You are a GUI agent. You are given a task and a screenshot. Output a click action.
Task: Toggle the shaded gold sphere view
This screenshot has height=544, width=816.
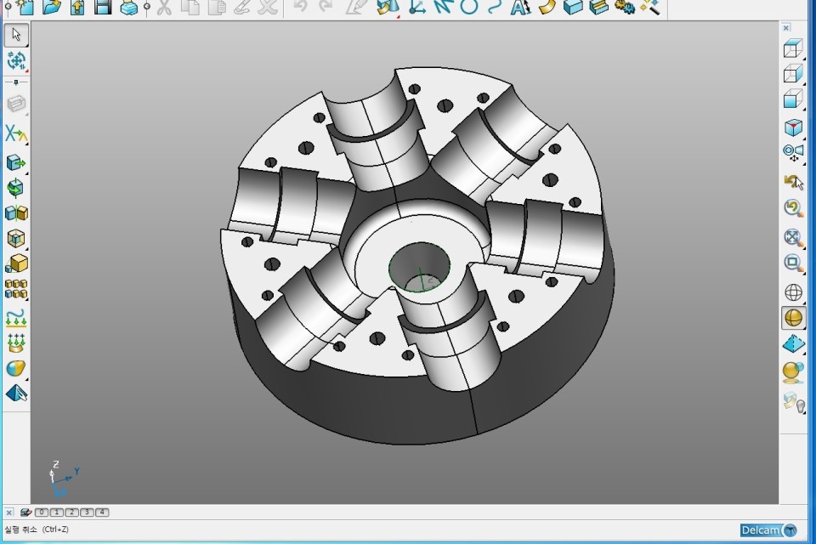[793, 318]
